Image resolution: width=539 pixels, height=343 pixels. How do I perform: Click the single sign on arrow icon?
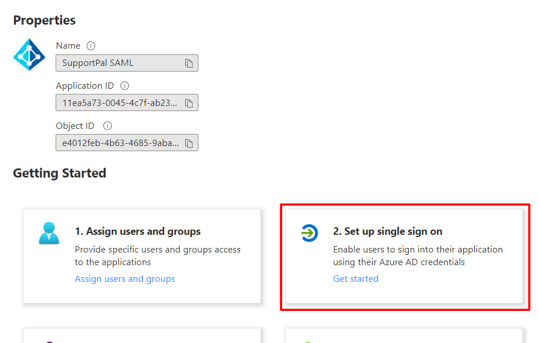coord(309,233)
